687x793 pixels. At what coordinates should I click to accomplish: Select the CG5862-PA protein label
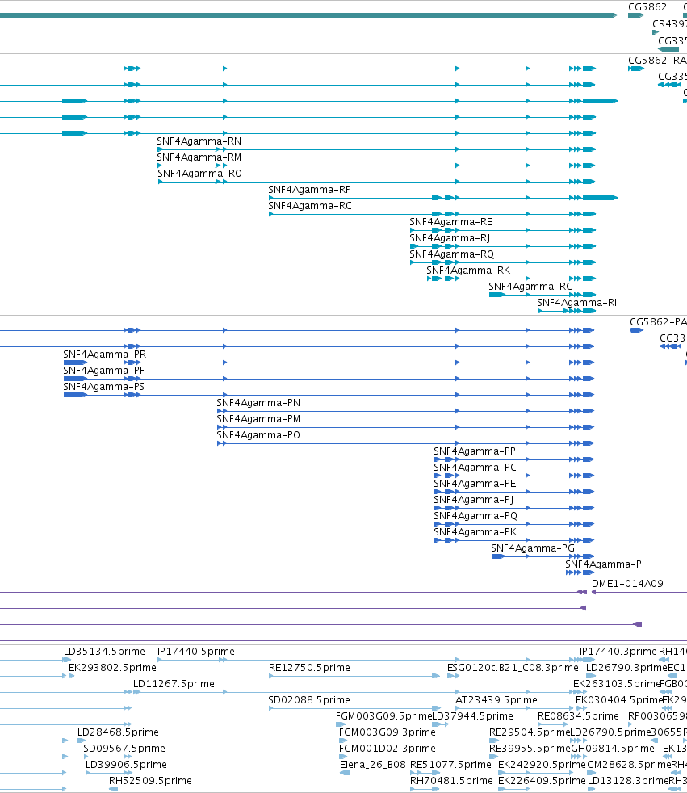tap(658, 322)
